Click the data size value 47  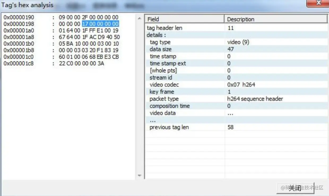[231, 49]
